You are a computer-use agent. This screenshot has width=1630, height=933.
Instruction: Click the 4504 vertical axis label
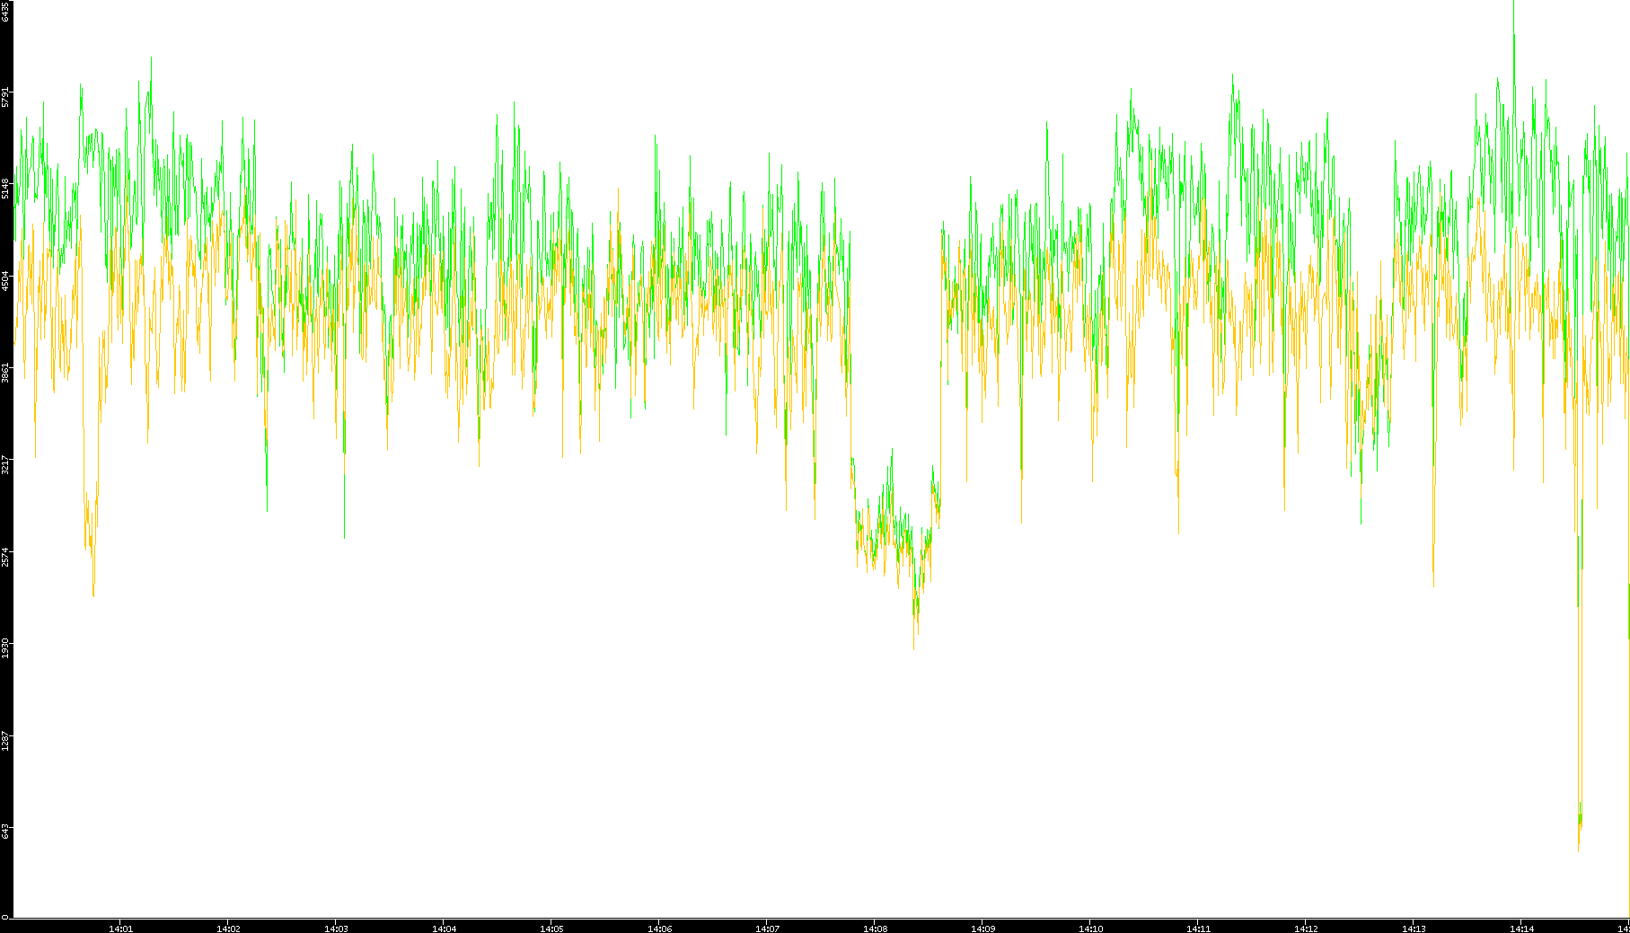tap(5, 281)
